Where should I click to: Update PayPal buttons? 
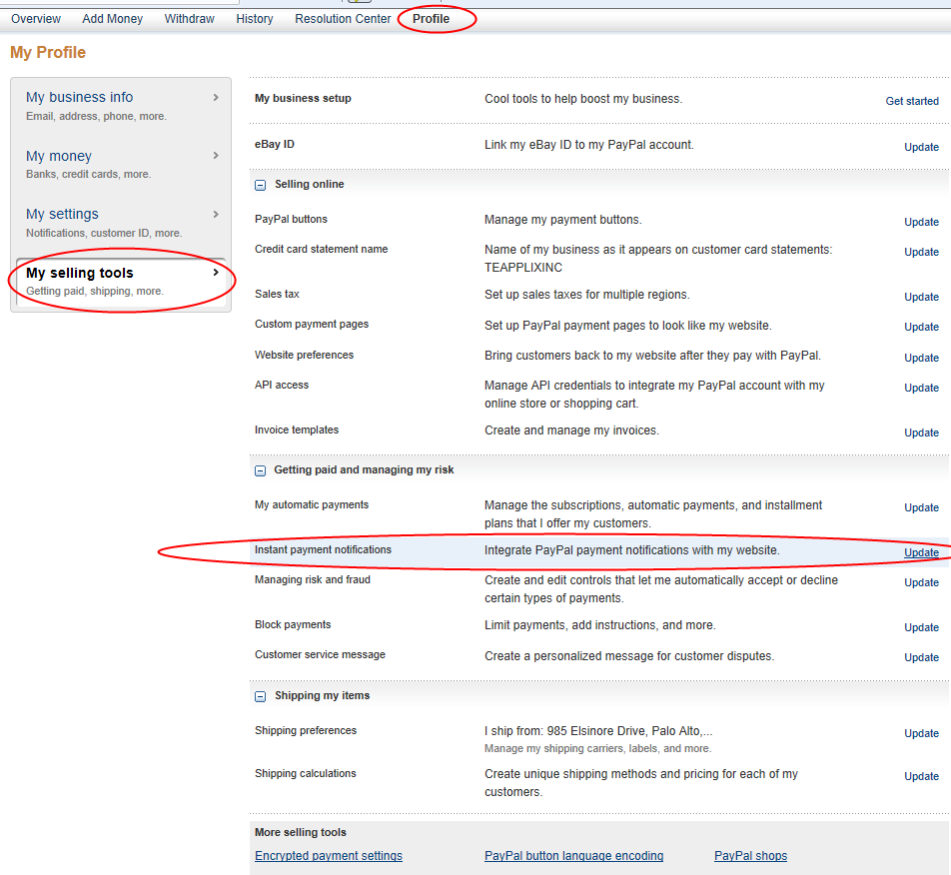(921, 223)
